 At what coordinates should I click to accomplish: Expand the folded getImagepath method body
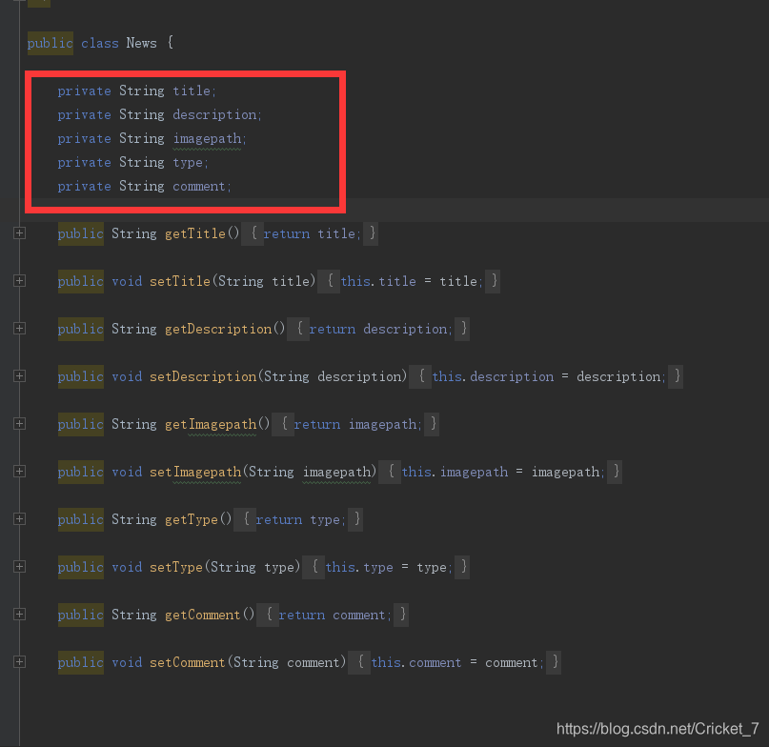19,423
